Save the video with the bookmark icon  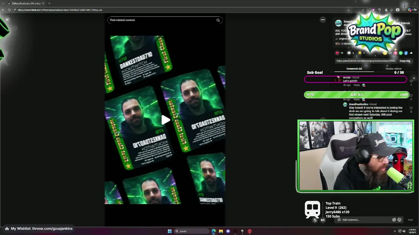[x=359, y=53]
